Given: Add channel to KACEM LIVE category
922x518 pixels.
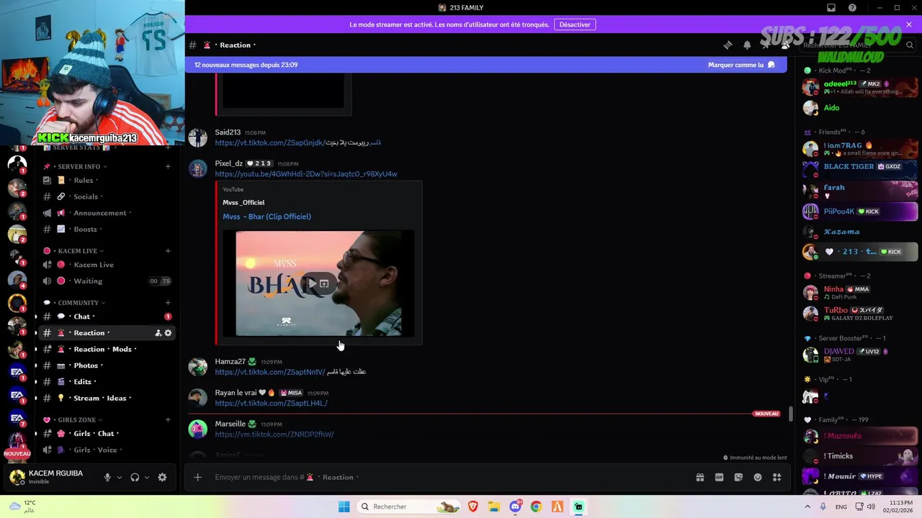Looking at the screenshot, I should point(168,251).
